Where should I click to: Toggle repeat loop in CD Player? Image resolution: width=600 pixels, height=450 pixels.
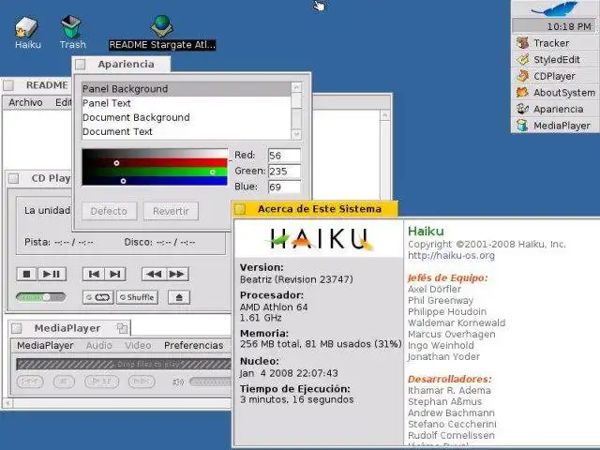click(98, 297)
